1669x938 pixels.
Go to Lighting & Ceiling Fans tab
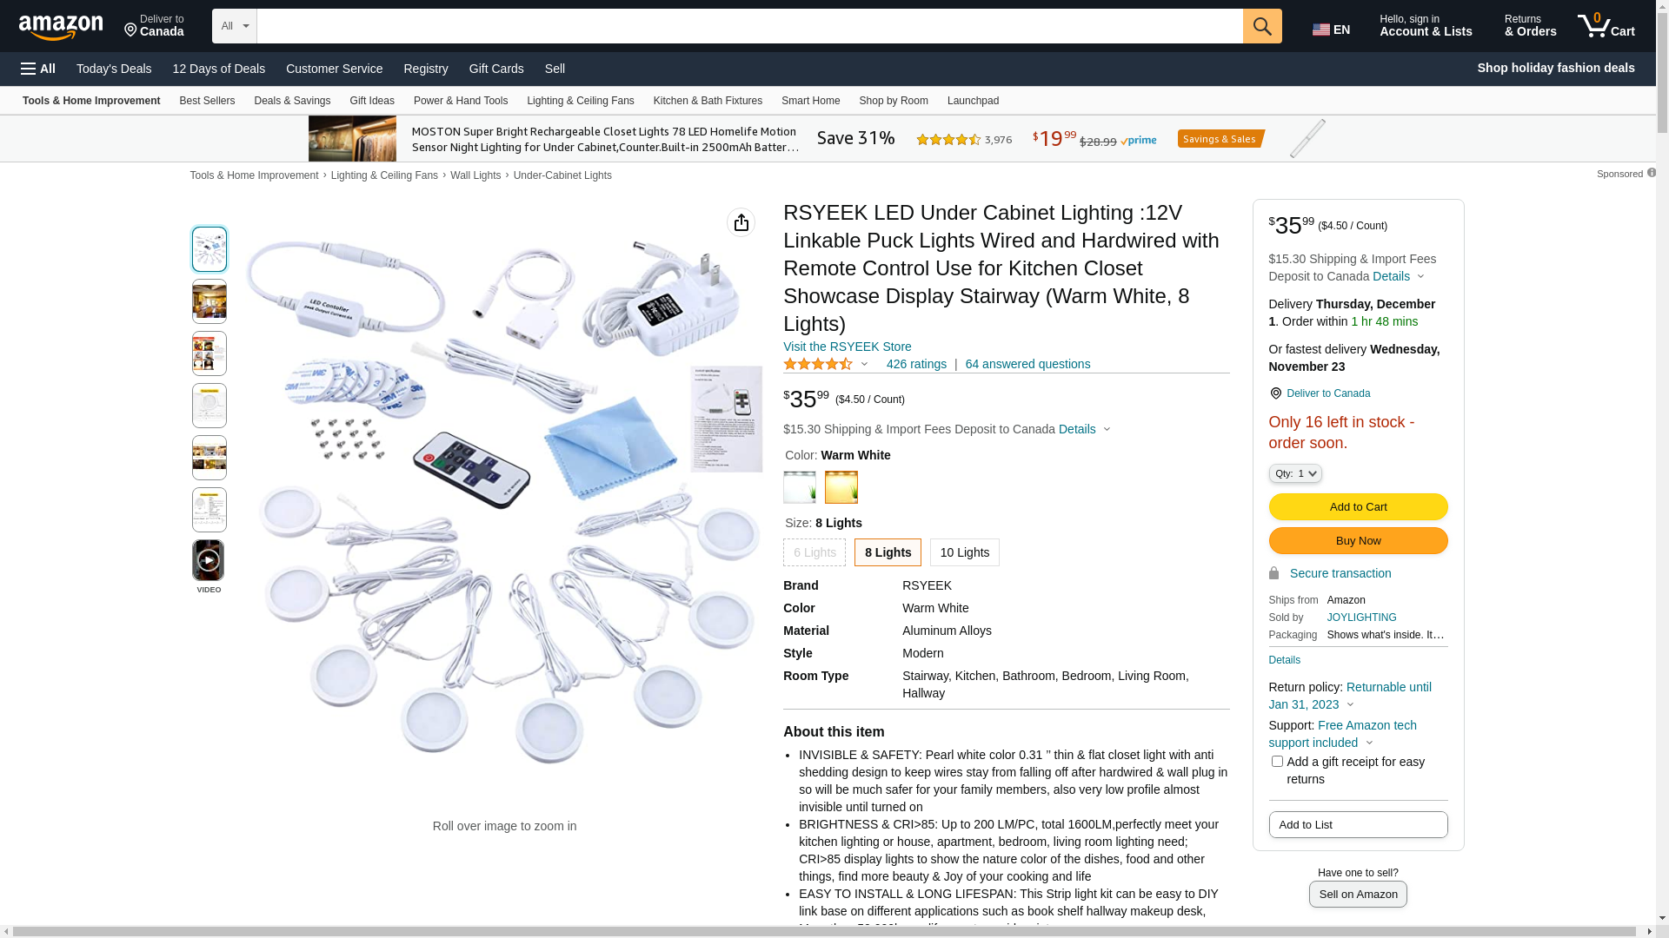click(x=581, y=101)
